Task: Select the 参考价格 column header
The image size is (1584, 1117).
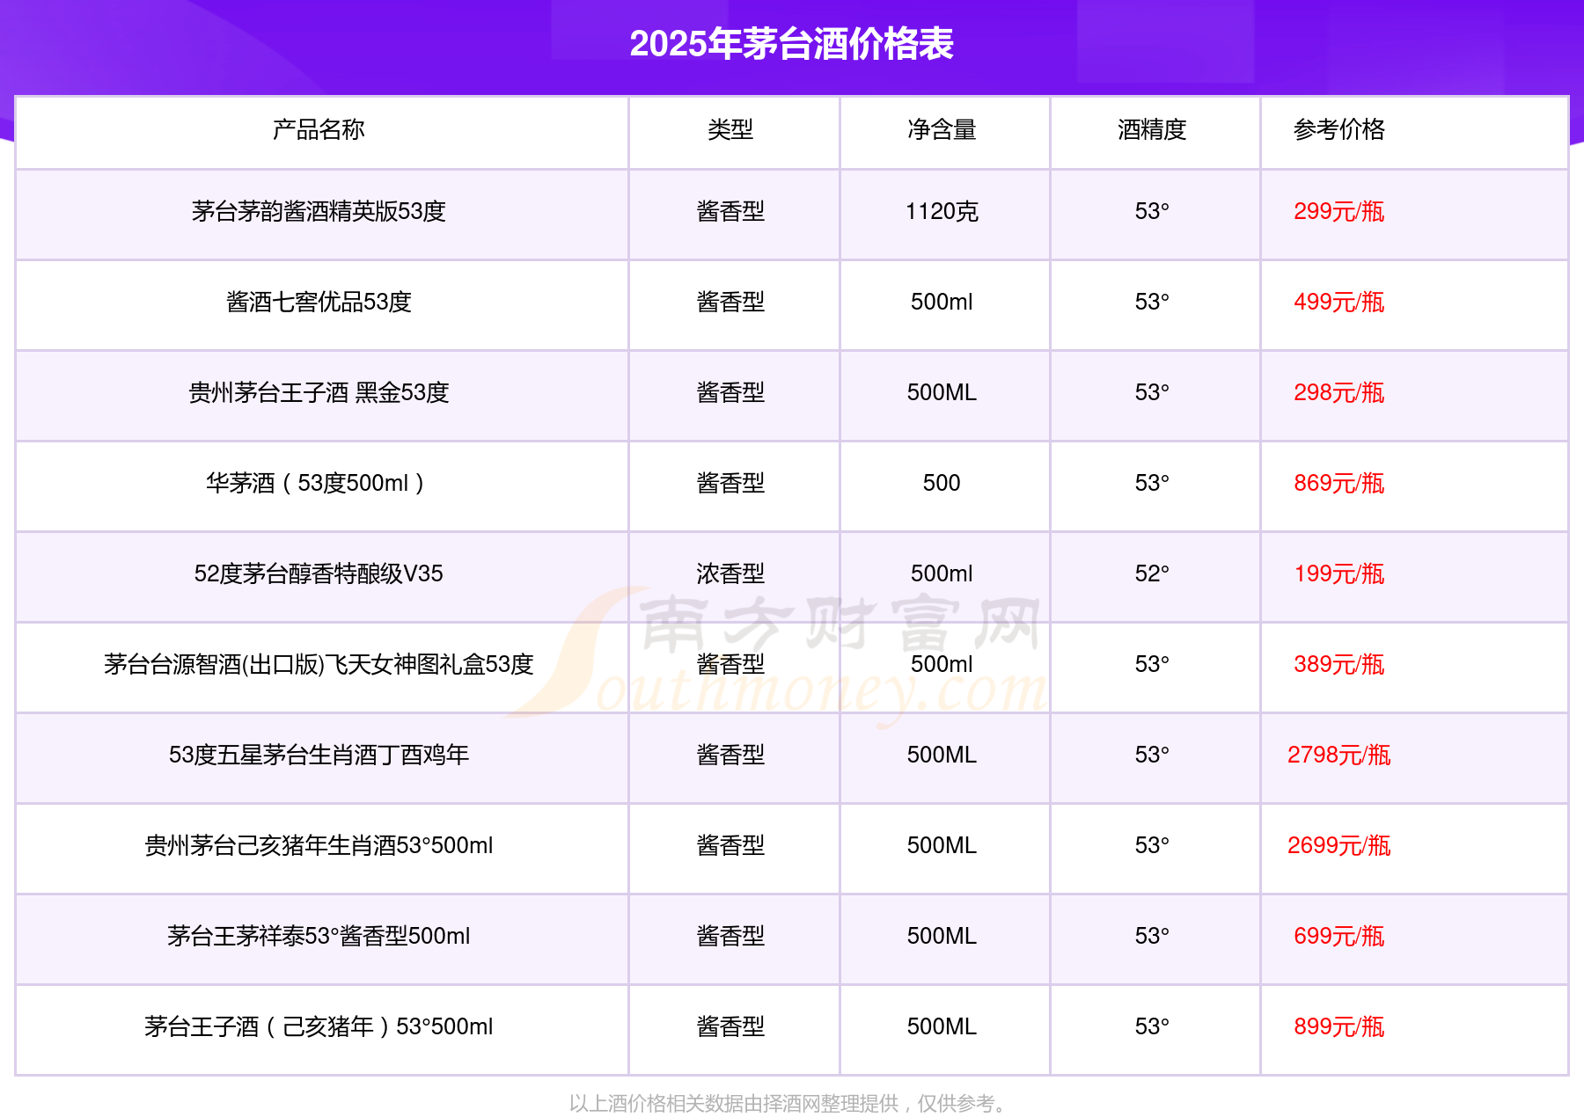Action: click(1338, 130)
